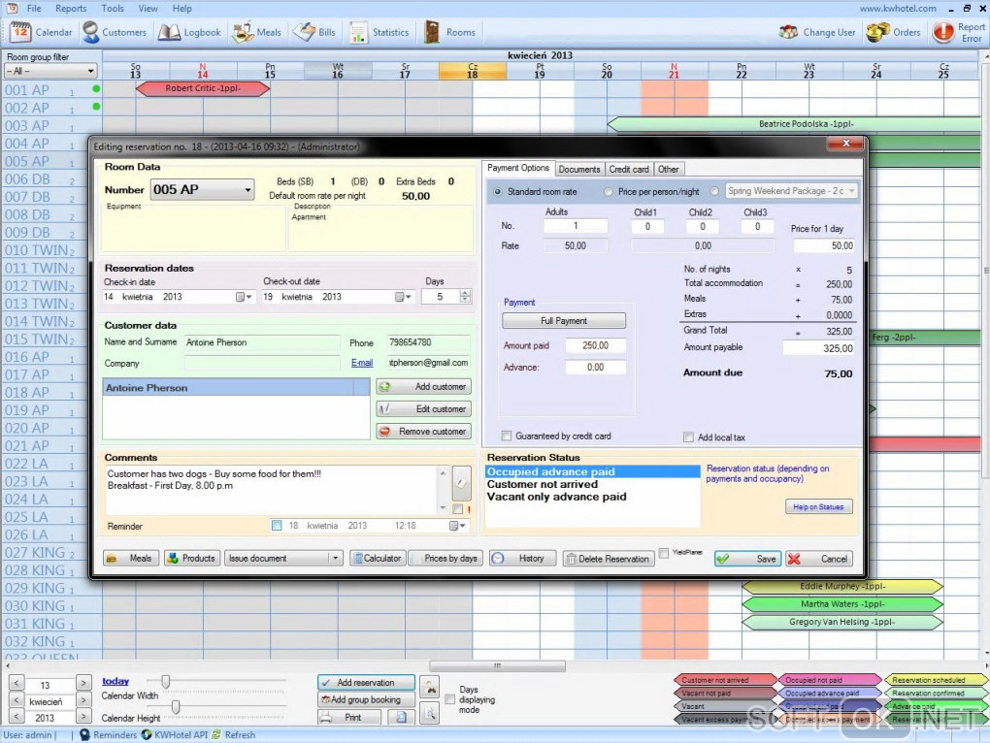This screenshot has height=743, width=990.
Task: Open the Statistics module
Action: [x=379, y=32]
